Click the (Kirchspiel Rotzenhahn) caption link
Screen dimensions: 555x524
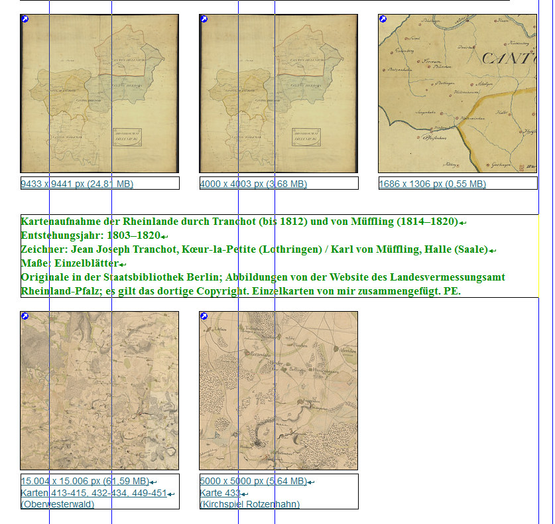point(249,504)
